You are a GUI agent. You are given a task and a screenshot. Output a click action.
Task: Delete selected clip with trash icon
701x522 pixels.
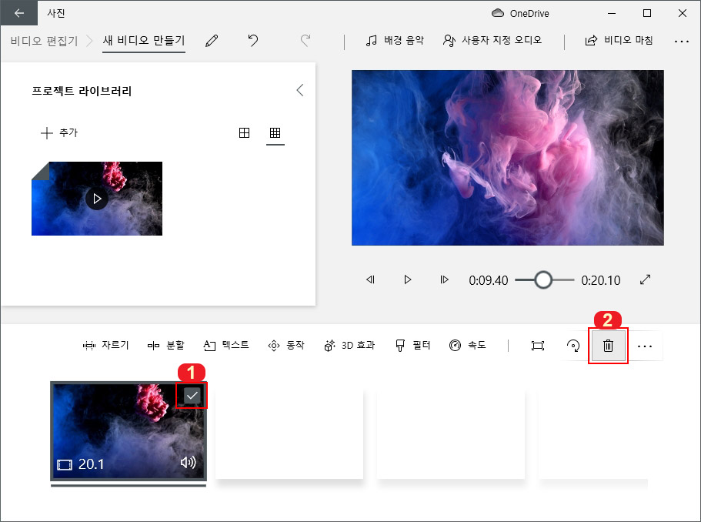pyautogui.click(x=608, y=346)
